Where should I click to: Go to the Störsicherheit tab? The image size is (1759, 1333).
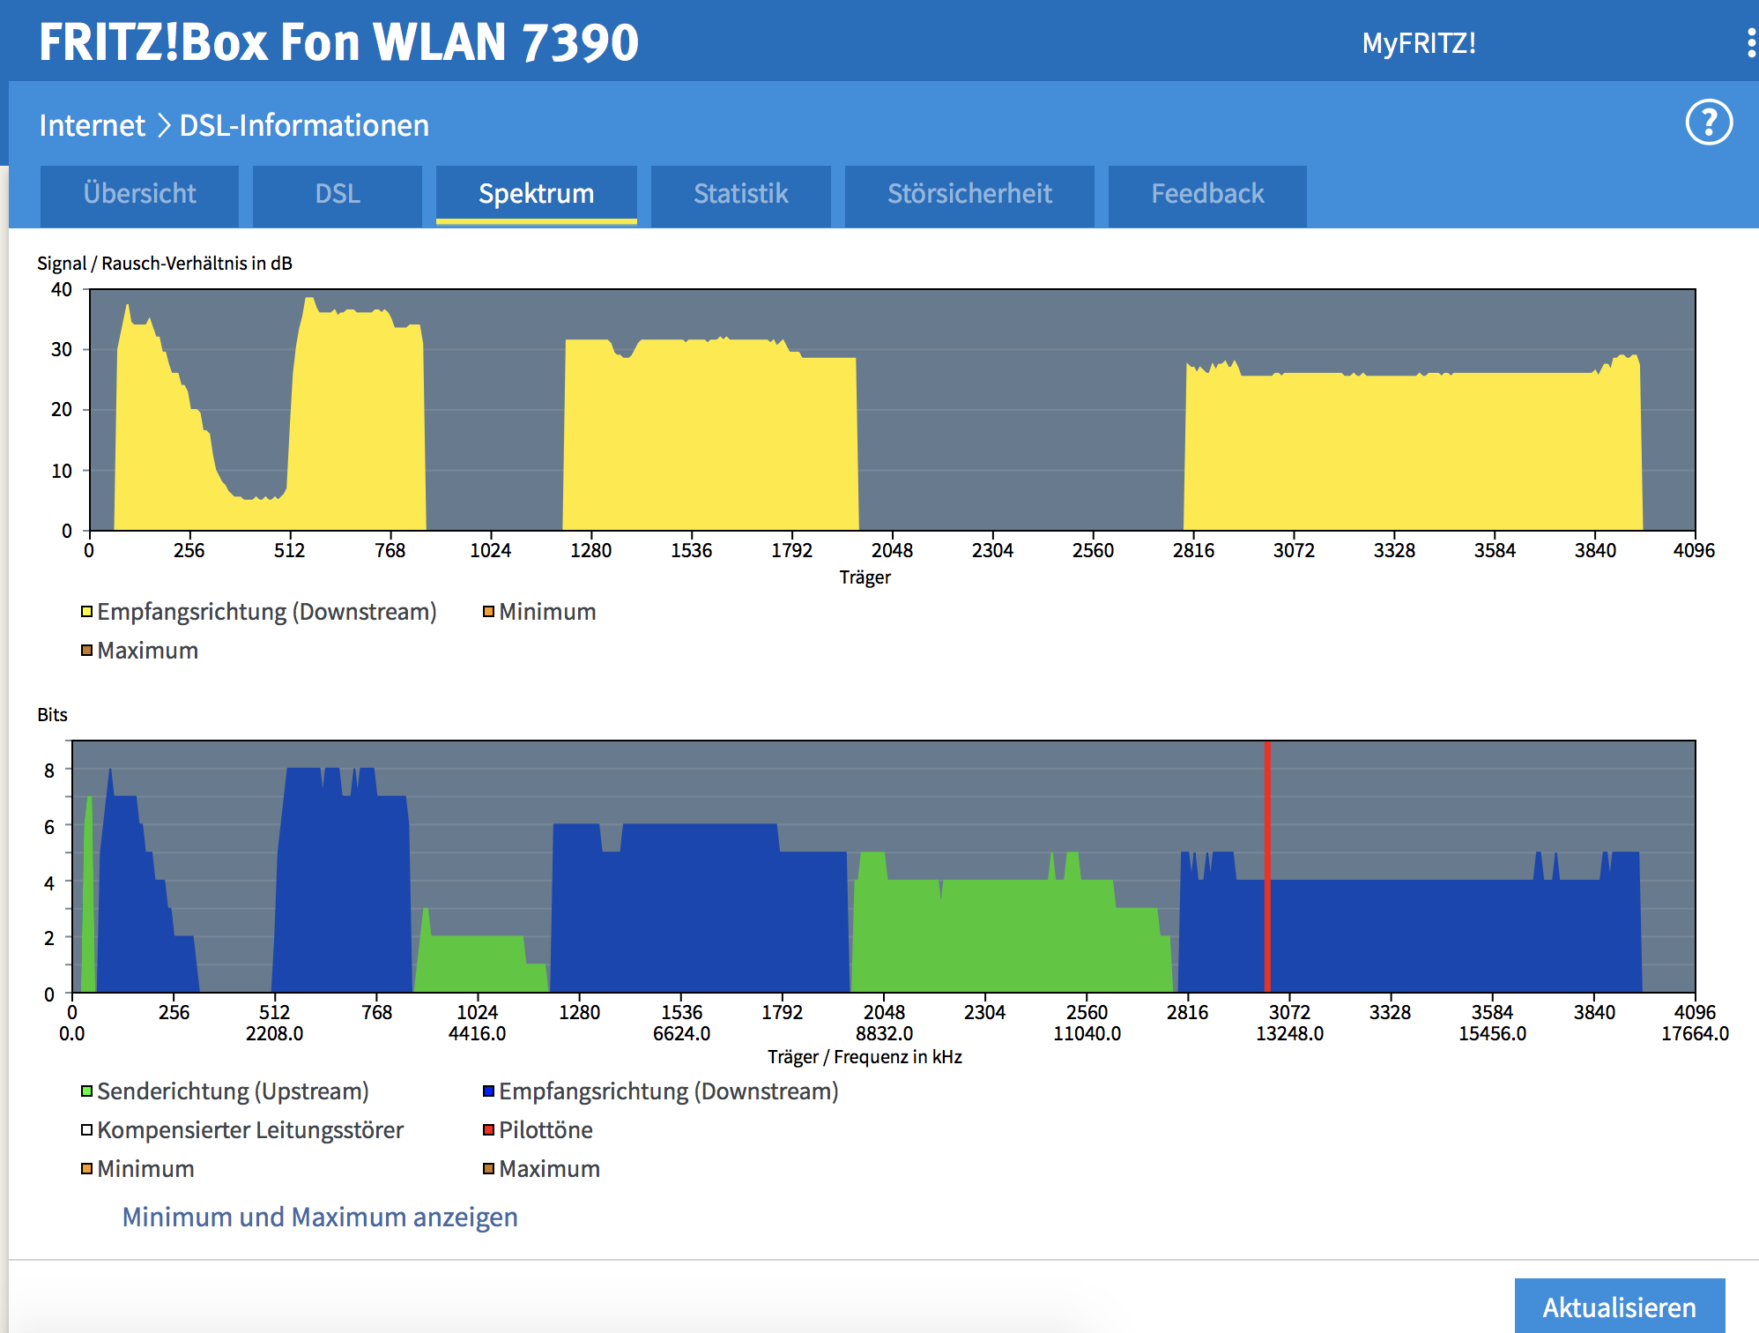[969, 194]
